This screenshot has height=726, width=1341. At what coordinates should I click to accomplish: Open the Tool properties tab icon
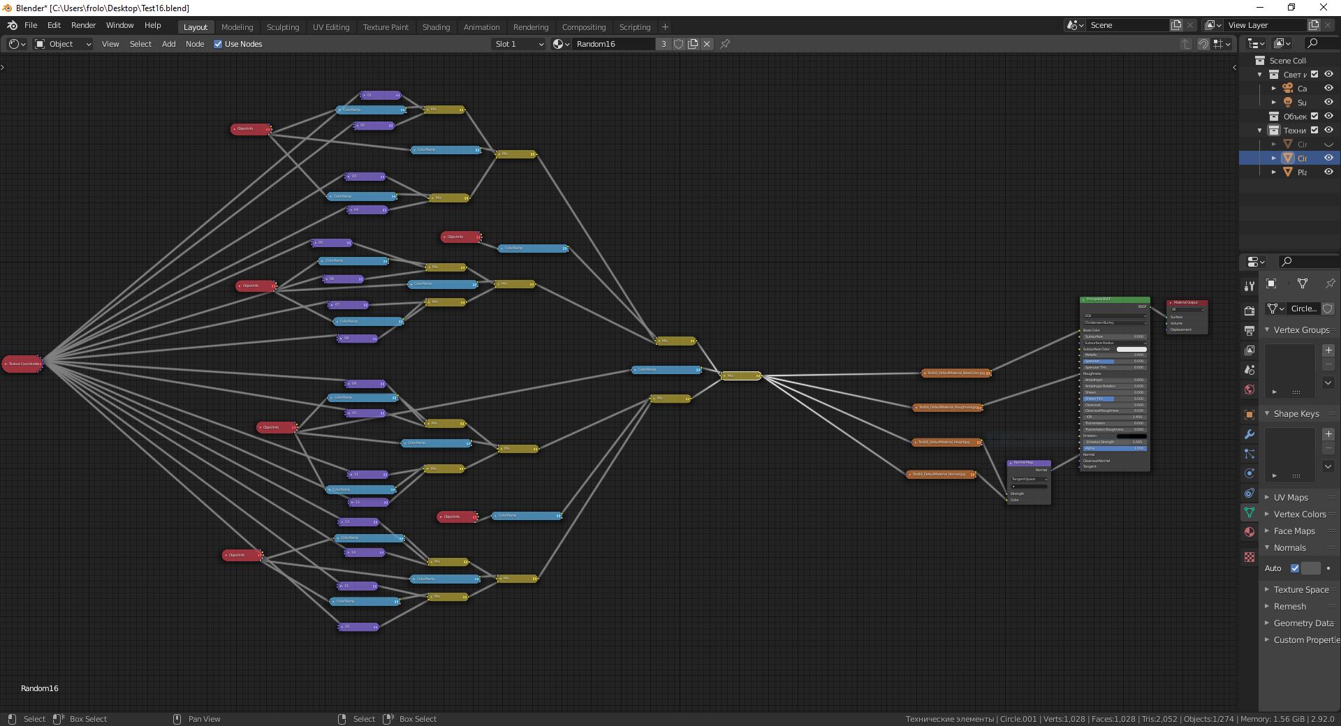[x=1250, y=286]
